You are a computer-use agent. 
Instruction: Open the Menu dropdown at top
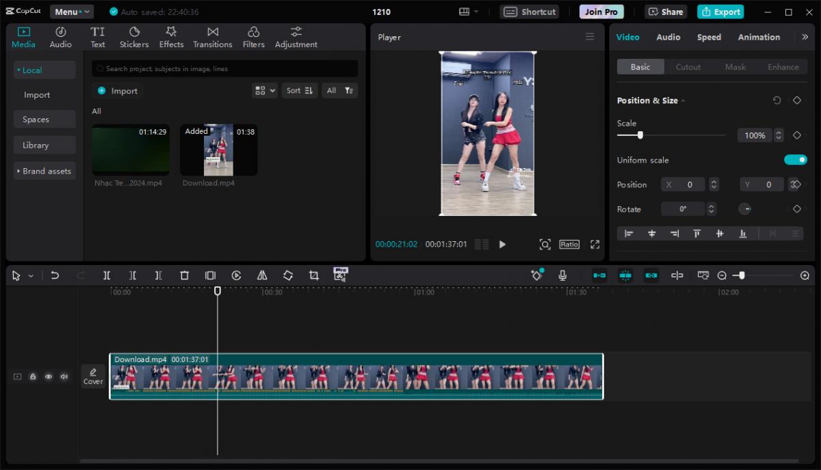tap(72, 12)
